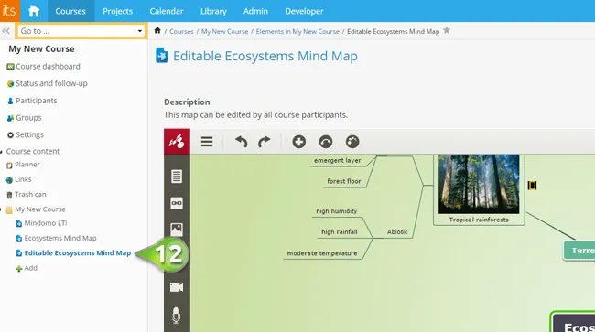Open the Go to dropdown
595x332 pixels.
point(81,31)
